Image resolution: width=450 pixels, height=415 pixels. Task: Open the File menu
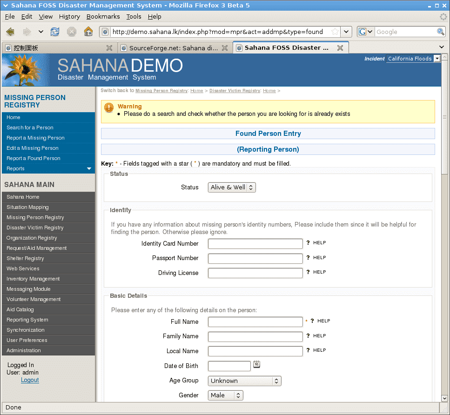tap(10, 17)
